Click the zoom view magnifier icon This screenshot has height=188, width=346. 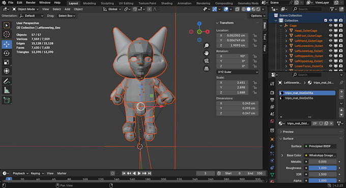click(x=206, y=45)
